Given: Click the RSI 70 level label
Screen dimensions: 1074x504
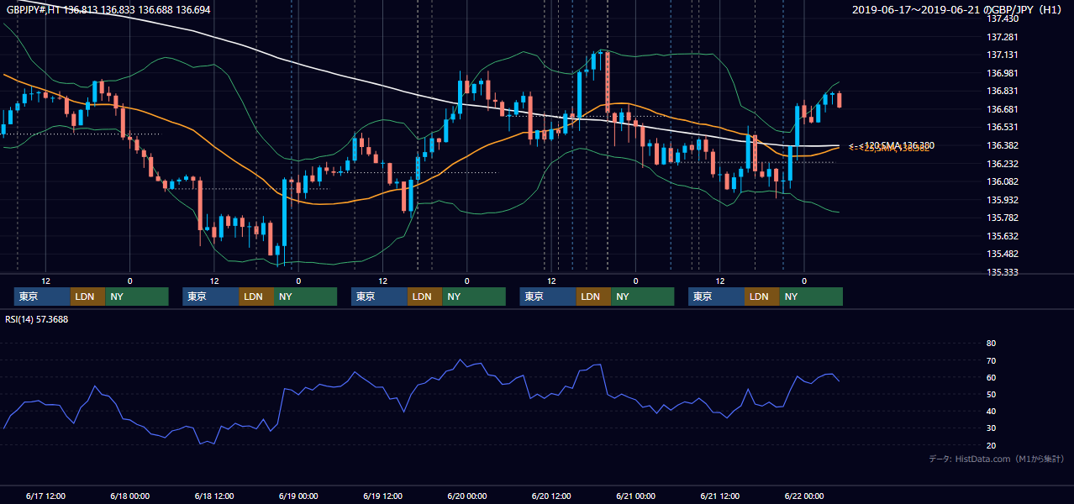Looking at the screenshot, I should tap(991, 360).
